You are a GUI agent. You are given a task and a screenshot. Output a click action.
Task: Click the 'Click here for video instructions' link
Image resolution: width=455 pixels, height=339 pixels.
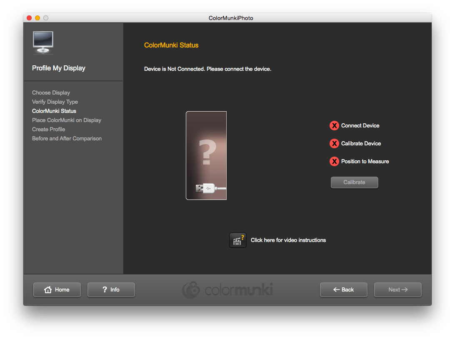point(288,240)
